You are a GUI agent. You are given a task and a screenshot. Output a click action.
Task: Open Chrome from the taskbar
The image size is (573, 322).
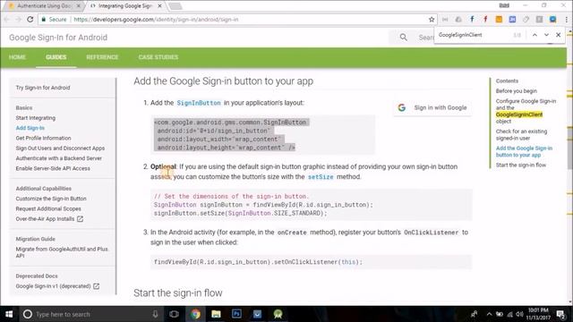point(195,314)
